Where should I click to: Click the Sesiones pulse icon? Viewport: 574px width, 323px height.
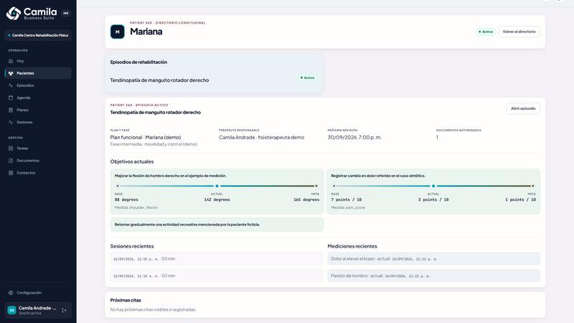coord(11,122)
